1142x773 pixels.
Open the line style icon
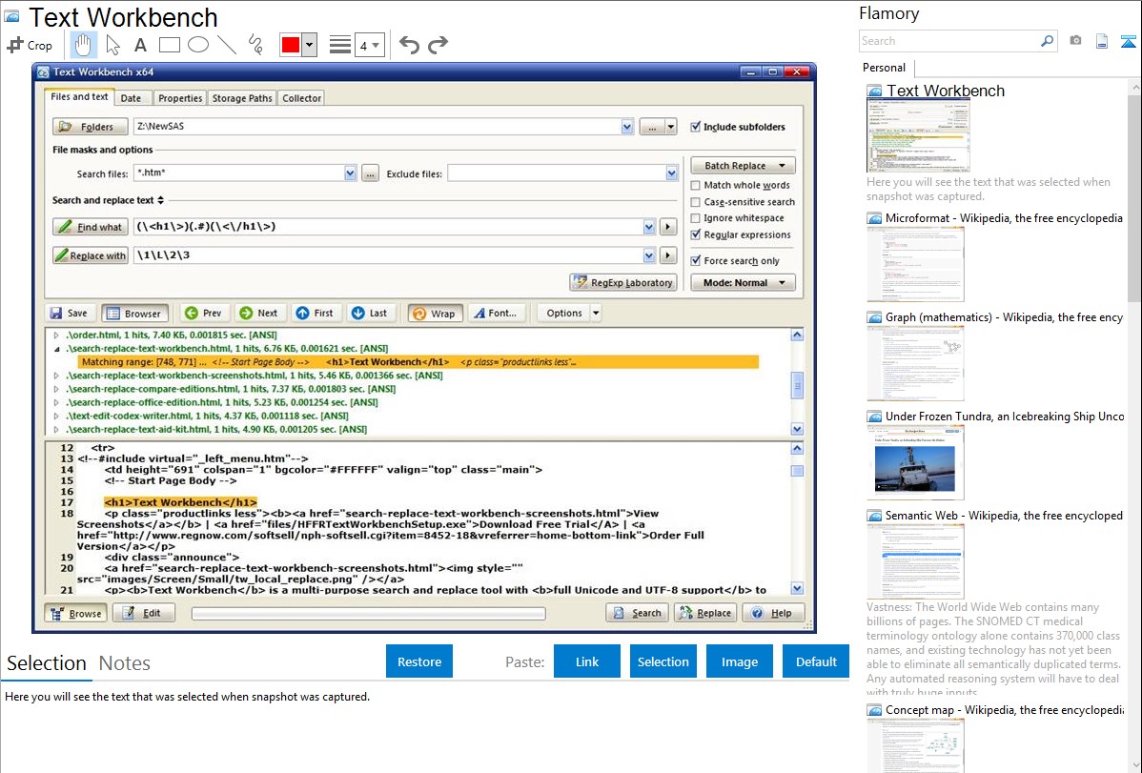[x=340, y=45]
